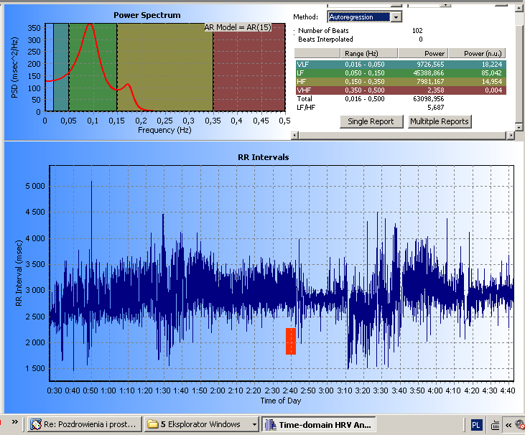Open Re: Pozdrowienia taskbar button
Viewport: 525px width, 435px height.
(x=85, y=425)
